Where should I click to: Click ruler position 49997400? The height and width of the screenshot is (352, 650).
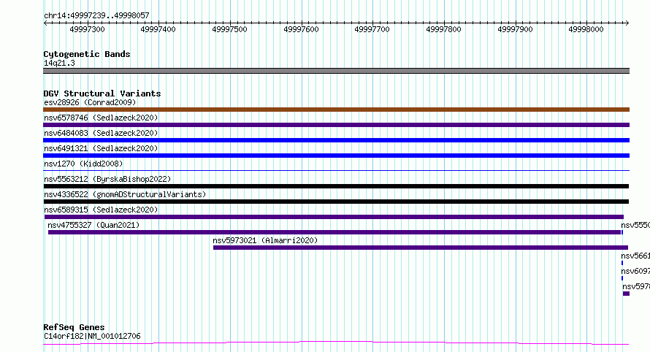click(158, 29)
